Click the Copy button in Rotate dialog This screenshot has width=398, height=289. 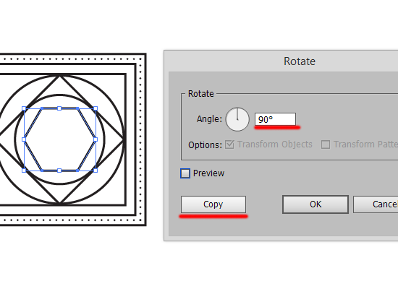[x=213, y=204]
